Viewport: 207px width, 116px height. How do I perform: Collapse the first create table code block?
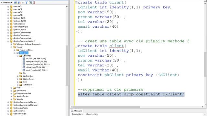pos(76,3)
